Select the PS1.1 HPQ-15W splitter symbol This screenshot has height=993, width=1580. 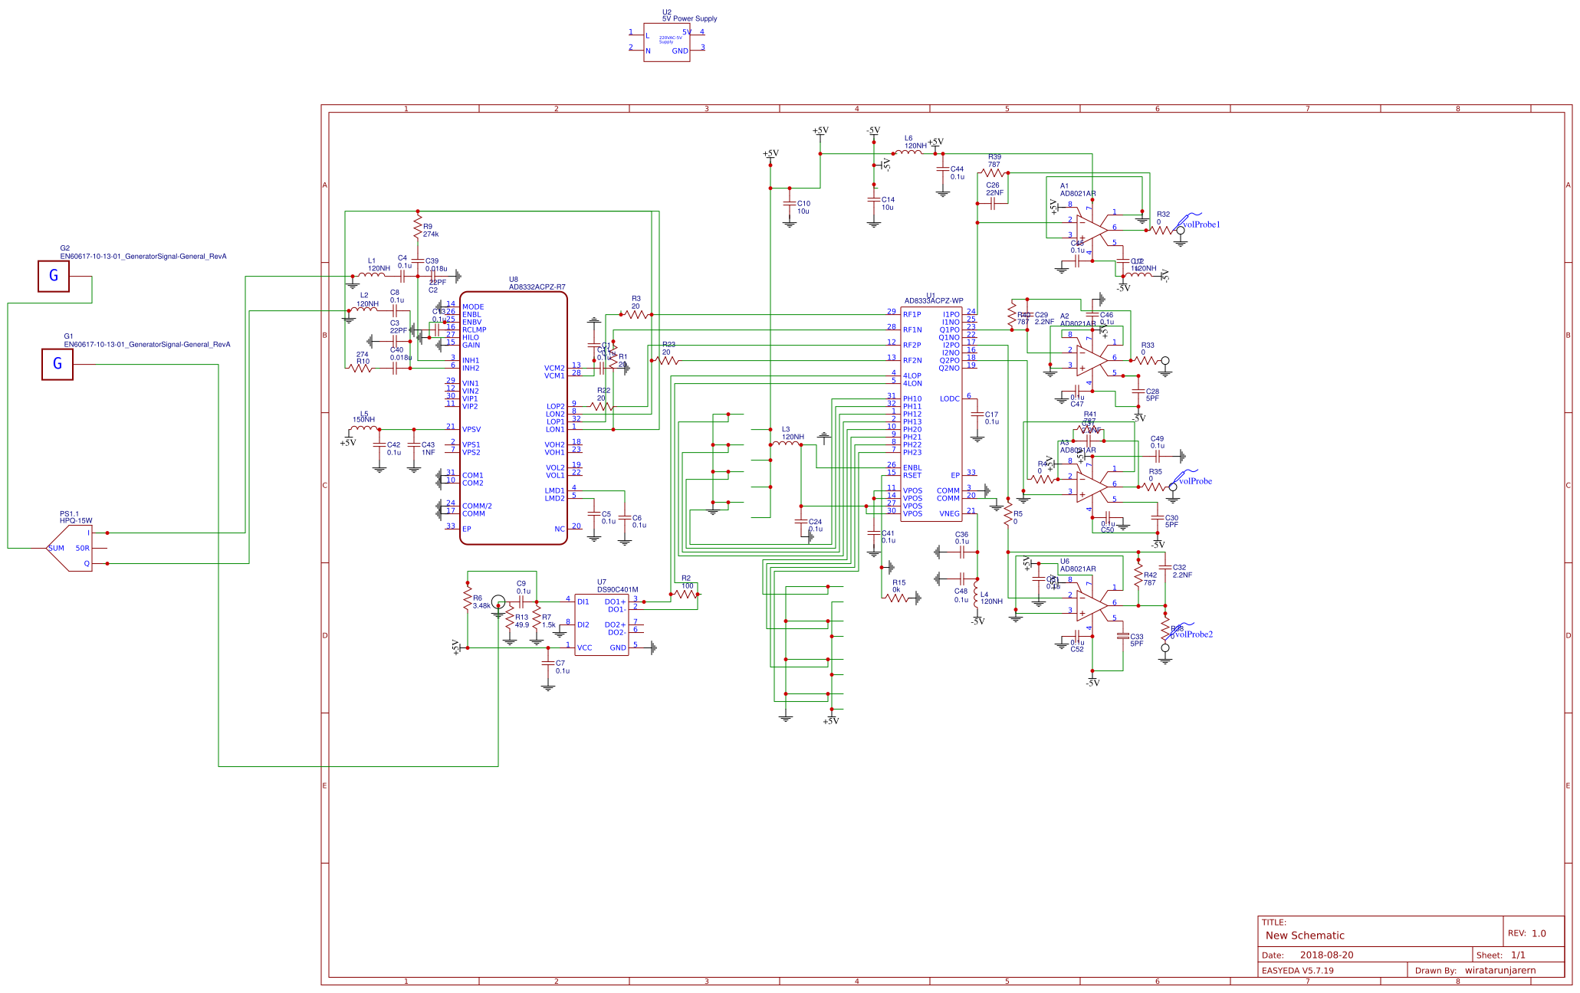tap(71, 548)
